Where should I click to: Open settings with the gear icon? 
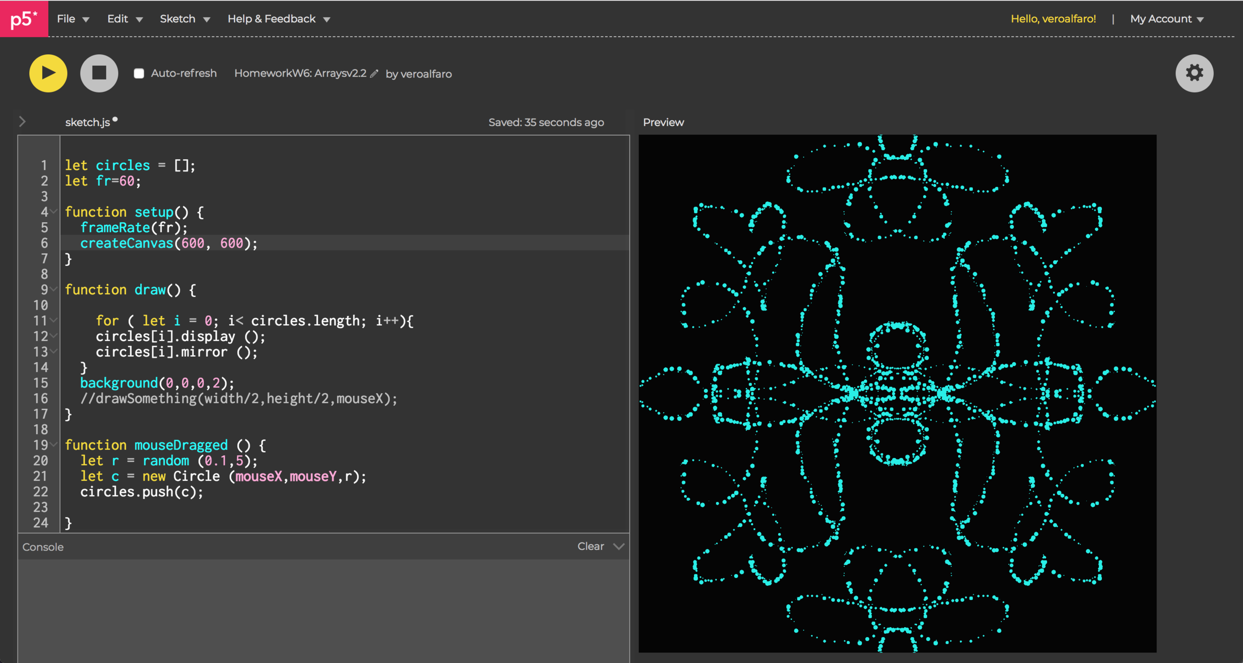(1194, 73)
